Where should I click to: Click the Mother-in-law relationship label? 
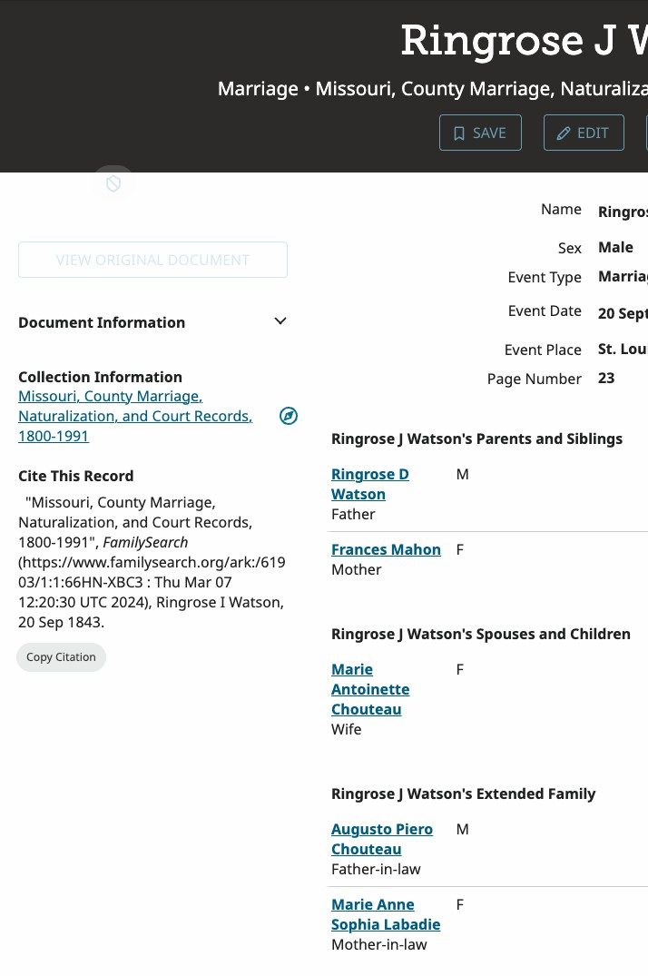[x=379, y=944]
